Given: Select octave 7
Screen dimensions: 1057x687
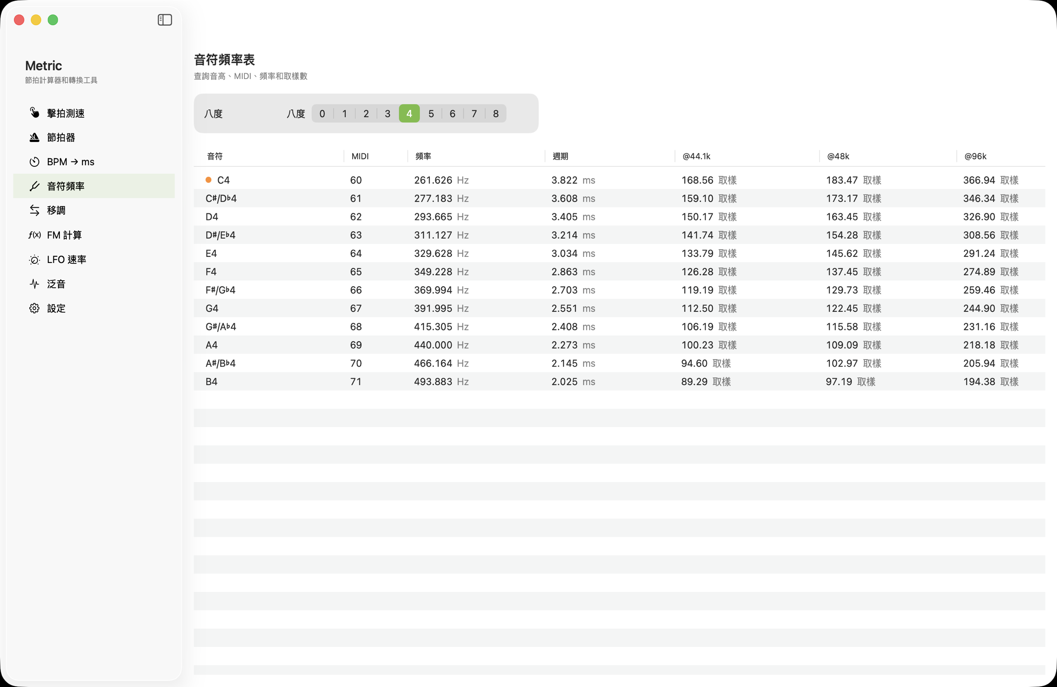Looking at the screenshot, I should [474, 114].
